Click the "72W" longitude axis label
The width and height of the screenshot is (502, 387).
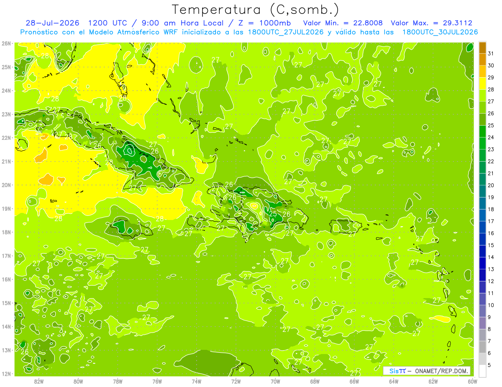[236, 382]
